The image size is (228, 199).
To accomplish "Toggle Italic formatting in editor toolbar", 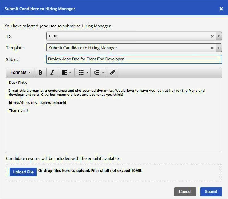I will coord(52,72).
